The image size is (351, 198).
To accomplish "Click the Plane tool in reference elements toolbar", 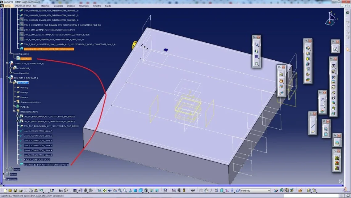I will tap(313, 132).
